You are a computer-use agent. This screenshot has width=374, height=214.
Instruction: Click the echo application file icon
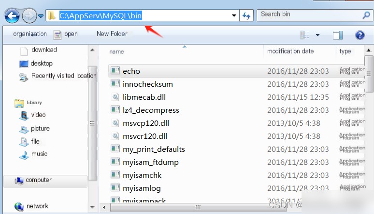pyautogui.click(x=115, y=71)
